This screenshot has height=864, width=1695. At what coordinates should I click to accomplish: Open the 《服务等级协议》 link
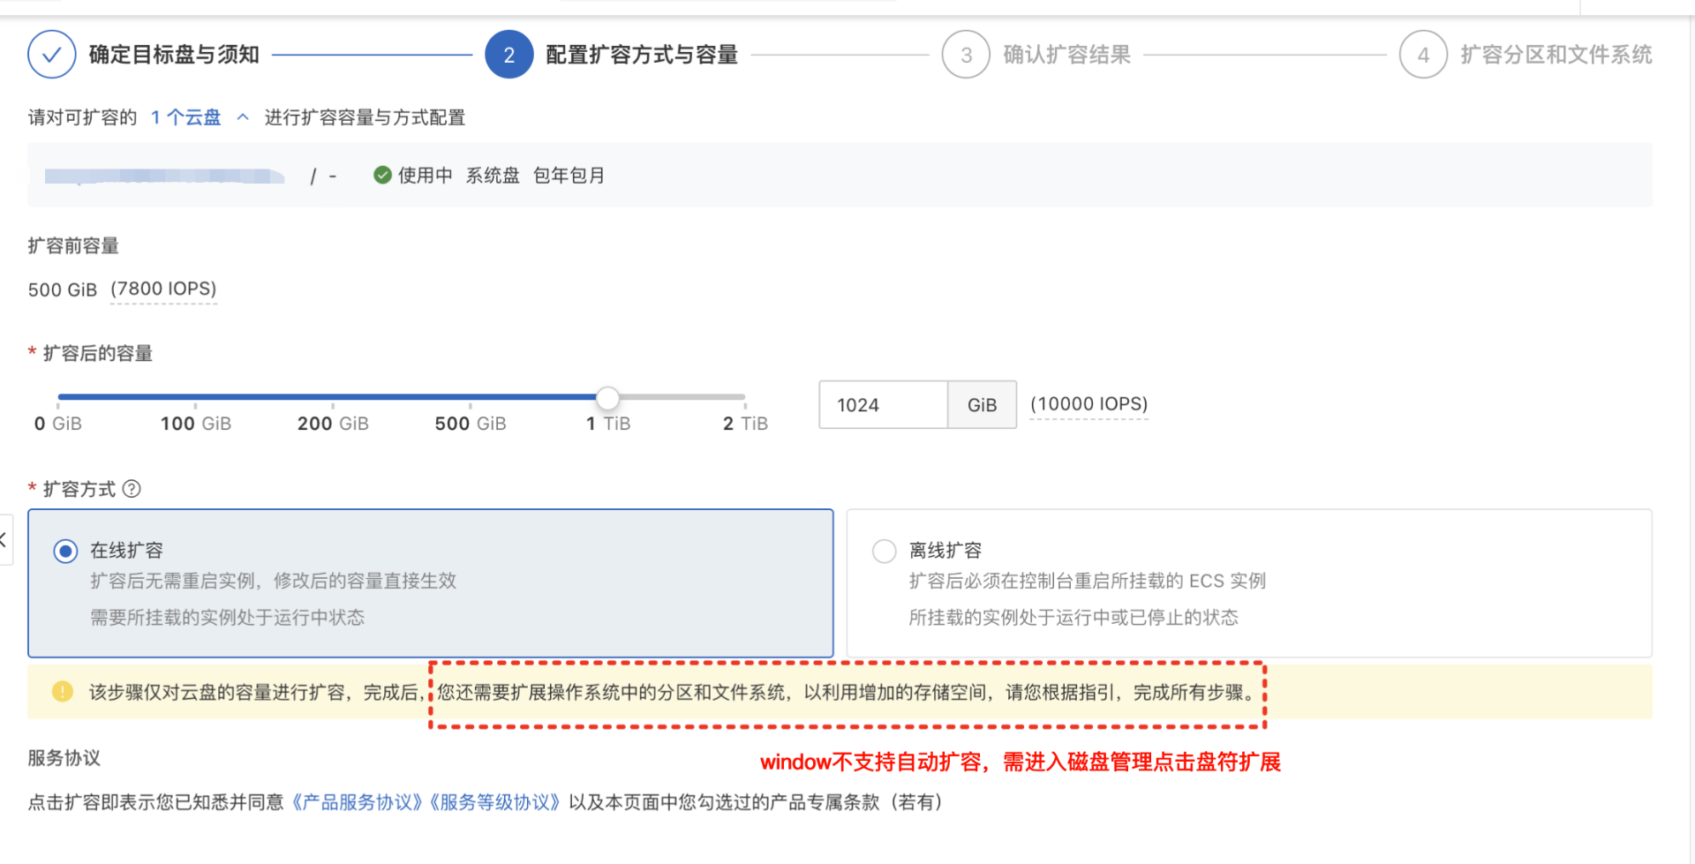pyautogui.click(x=494, y=802)
